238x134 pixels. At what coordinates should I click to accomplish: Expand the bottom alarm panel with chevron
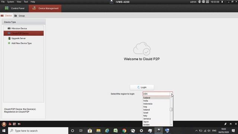click(x=236, y=124)
